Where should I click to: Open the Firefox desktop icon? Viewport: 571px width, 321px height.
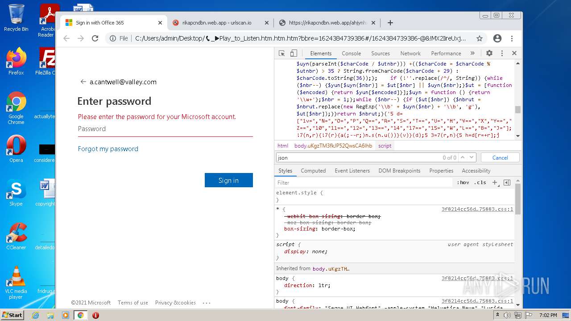16,61
